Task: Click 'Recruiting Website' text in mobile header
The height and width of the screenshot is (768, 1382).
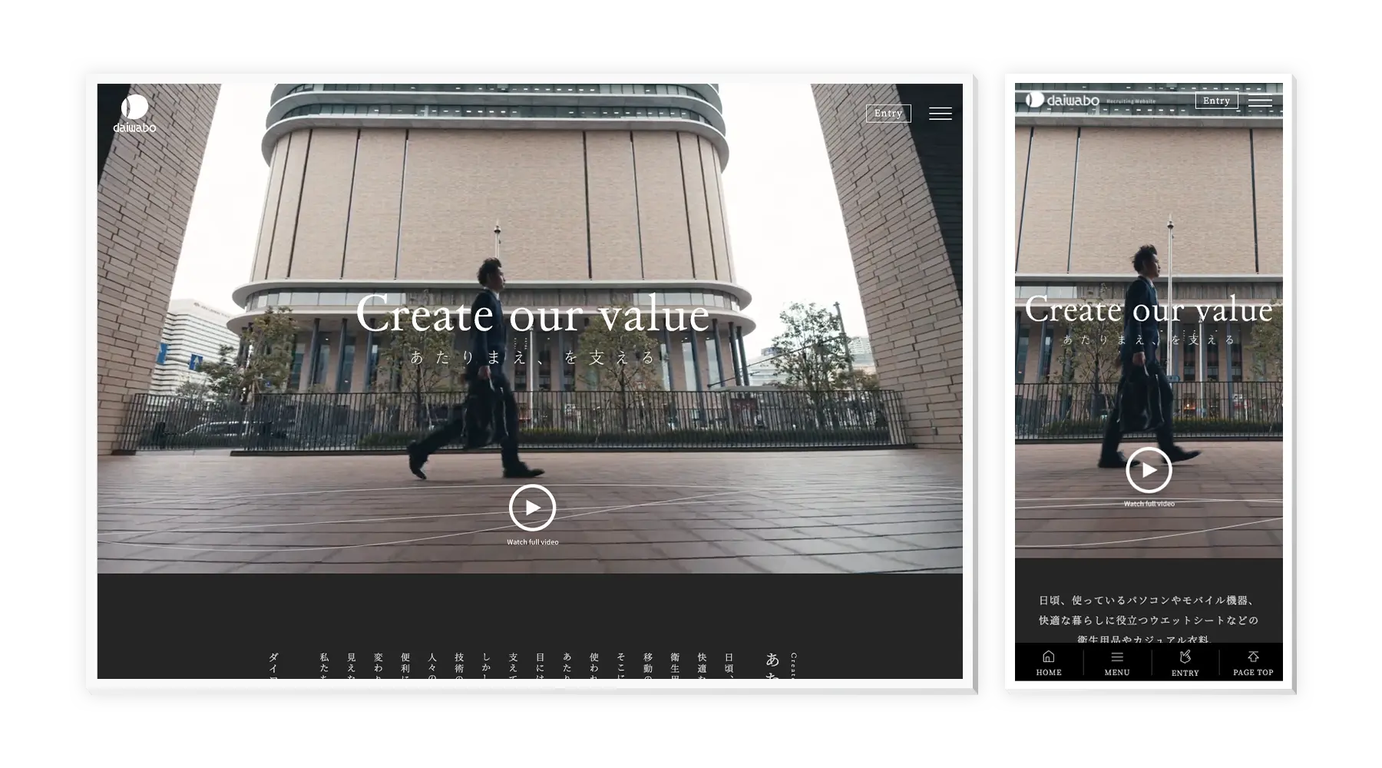Action: click(1130, 101)
